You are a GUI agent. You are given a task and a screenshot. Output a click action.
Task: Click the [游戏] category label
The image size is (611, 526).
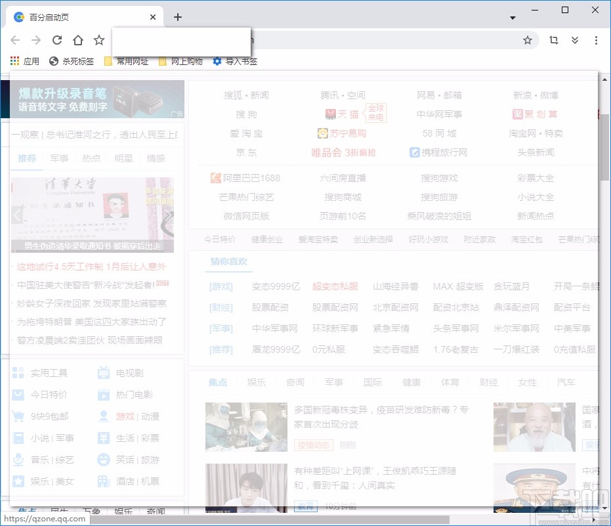coord(221,286)
